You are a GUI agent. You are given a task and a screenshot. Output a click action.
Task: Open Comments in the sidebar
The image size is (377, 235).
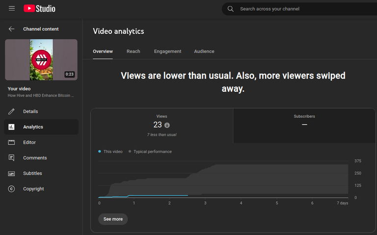(41, 158)
